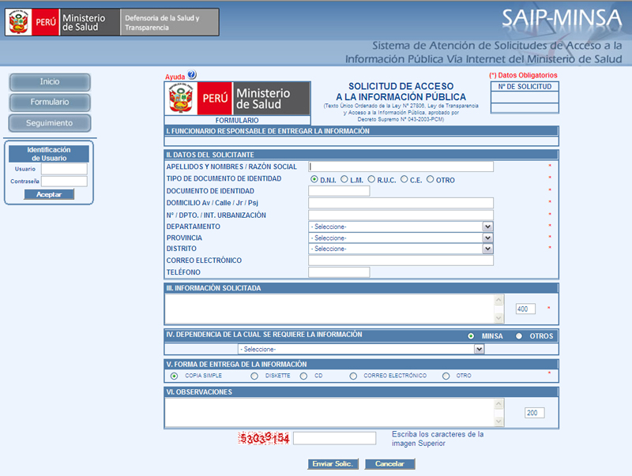Focus the Contraseña input field
632x476 pixels.
(x=64, y=182)
